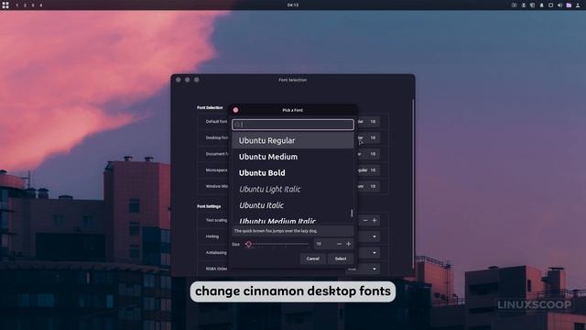Click the font list scrollbar
This screenshot has height=330, width=586.
click(352, 214)
